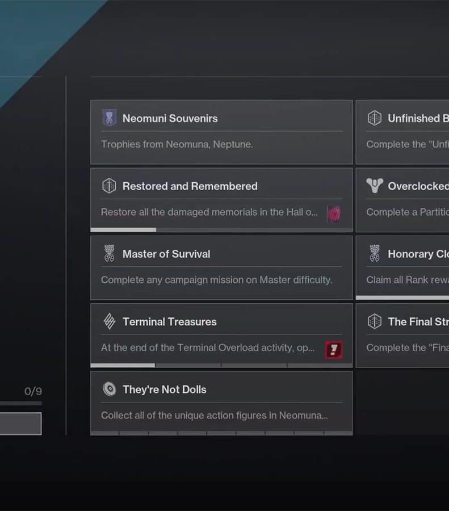Select The Final Str... triumph title
Viewport: 449px width, 511px height.
click(418, 322)
